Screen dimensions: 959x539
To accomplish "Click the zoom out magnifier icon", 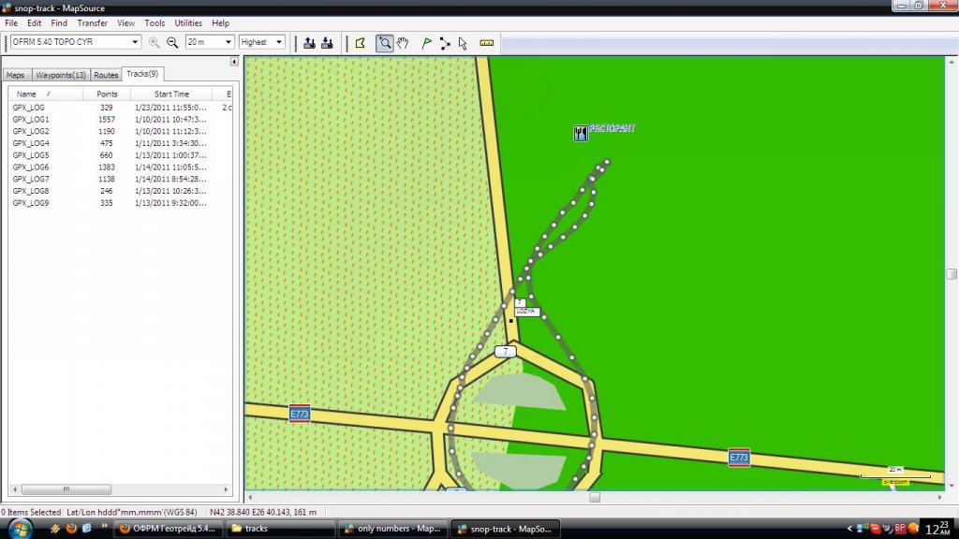I will click(x=172, y=42).
